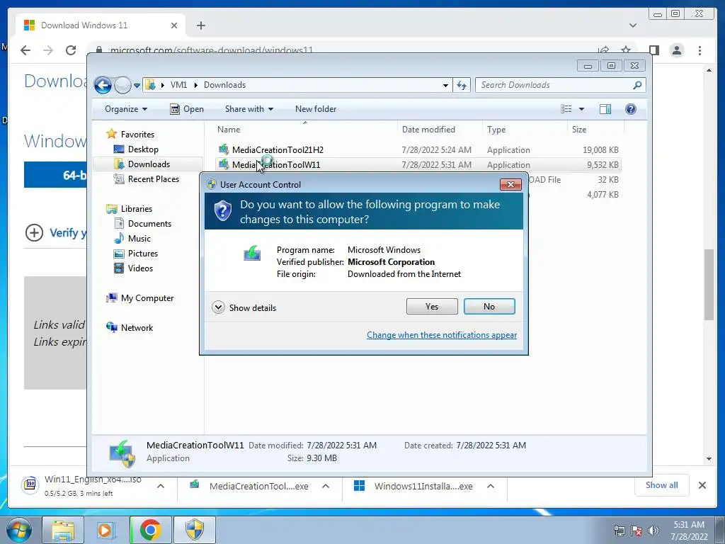Open options for Windows11Installa exe download

coord(491,486)
